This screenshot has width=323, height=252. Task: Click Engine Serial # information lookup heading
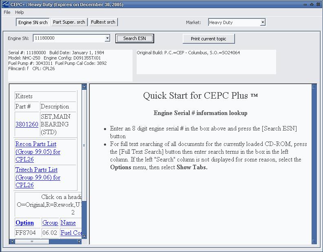tap(200, 113)
